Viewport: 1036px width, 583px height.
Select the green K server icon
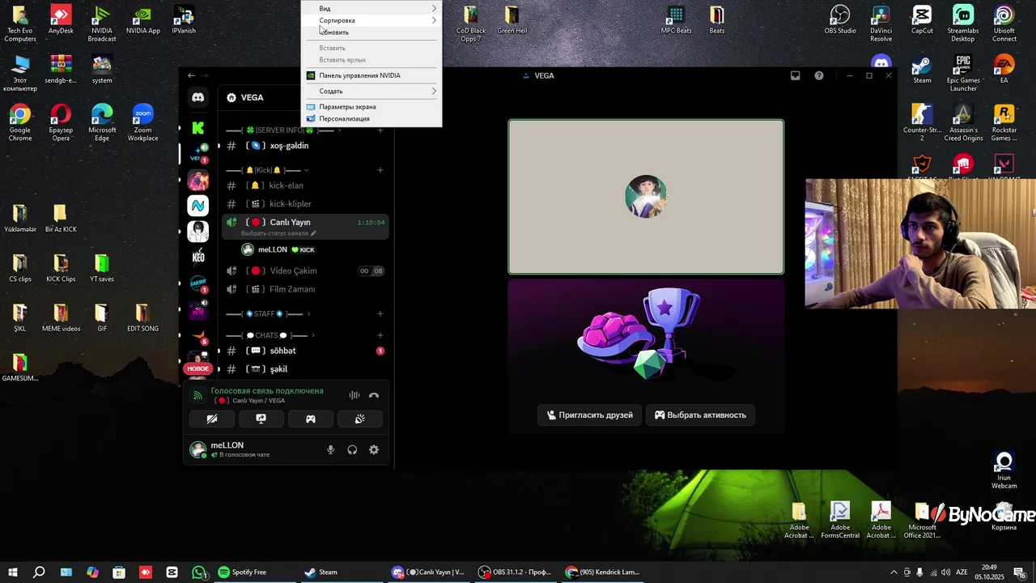click(x=198, y=128)
